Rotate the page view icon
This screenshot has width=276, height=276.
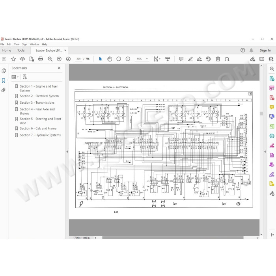tap(227, 59)
